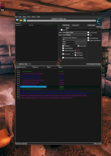Clear address list with prohibited icon
The height and width of the screenshot is (156, 111).
(58, 64)
